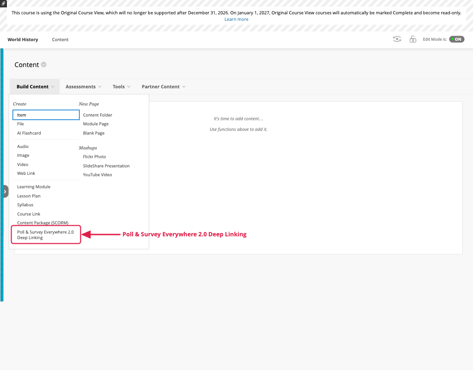The width and height of the screenshot is (473, 370).
Task: Click the student preview eye icon
Action: pyautogui.click(x=397, y=39)
